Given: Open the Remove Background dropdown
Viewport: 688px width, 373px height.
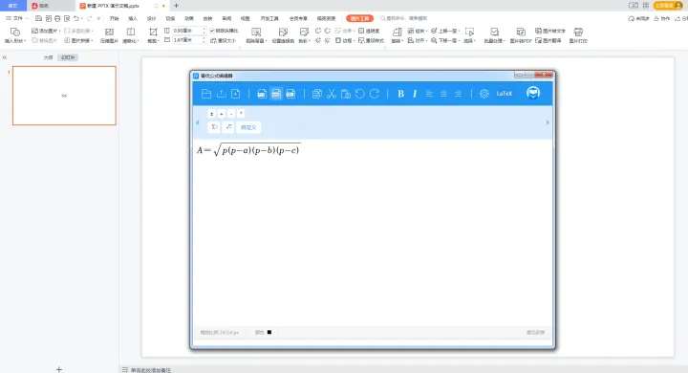Looking at the screenshot, I should (256, 35).
